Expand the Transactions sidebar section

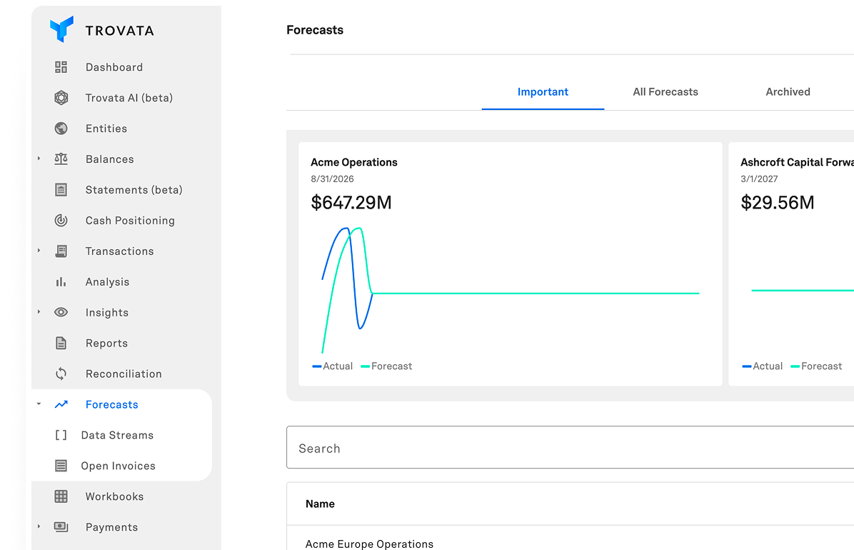pyautogui.click(x=38, y=251)
